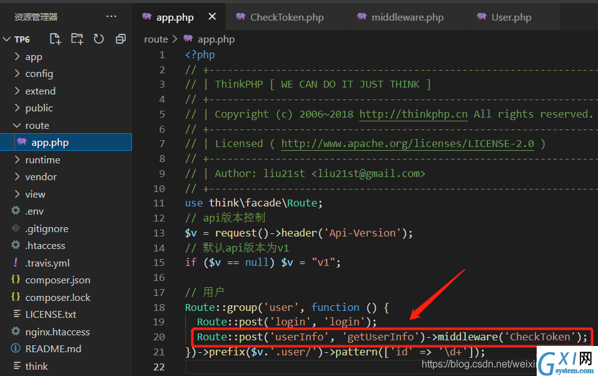Click the PHP elephant icon on app.php tab
This screenshot has height=376, width=598.
pos(147,16)
